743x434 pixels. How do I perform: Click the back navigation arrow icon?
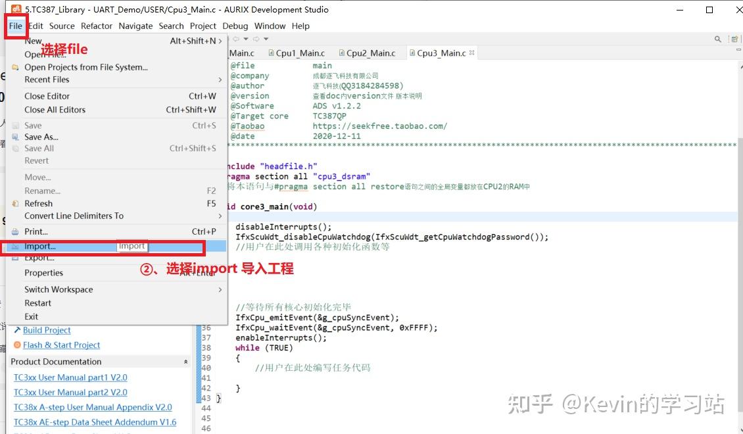236,39
